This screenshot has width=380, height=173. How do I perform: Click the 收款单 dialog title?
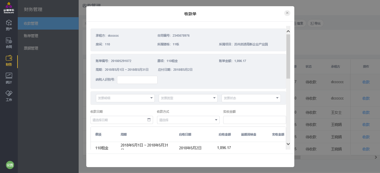coord(190,14)
